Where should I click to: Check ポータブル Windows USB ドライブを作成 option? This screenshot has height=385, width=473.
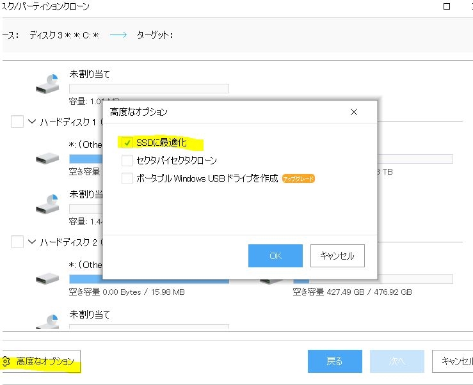tap(127, 178)
